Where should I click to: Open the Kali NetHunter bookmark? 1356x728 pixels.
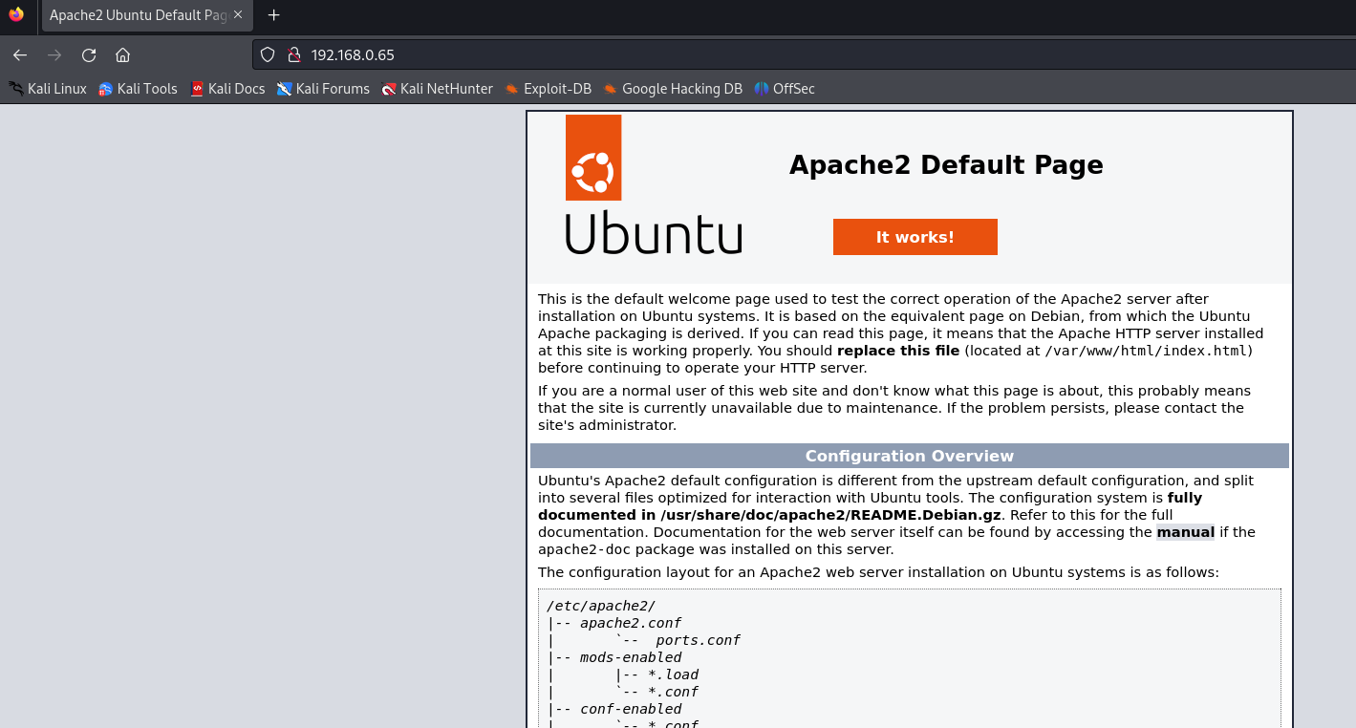pyautogui.click(x=438, y=89)
